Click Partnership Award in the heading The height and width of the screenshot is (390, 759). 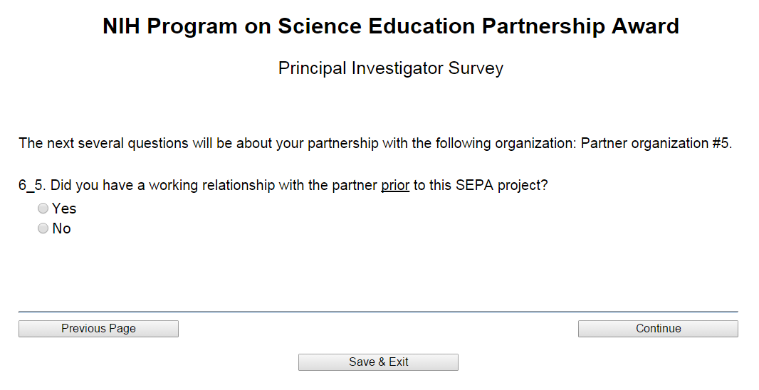tap(580, 26)
